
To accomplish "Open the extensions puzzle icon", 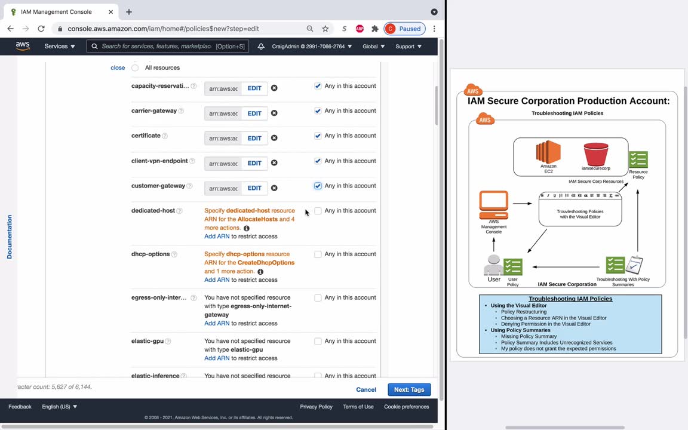I will (x=374, y=29).
